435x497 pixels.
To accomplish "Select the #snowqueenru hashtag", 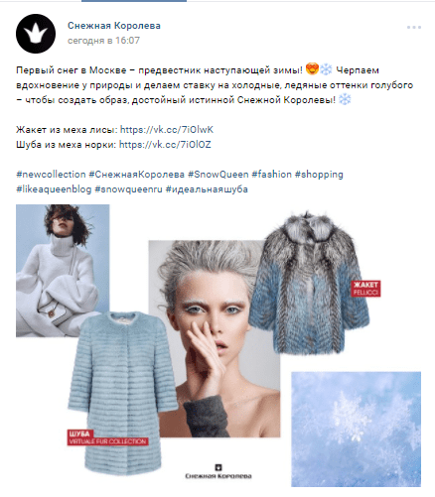I will pyautogui.click(x=128, y=189).
